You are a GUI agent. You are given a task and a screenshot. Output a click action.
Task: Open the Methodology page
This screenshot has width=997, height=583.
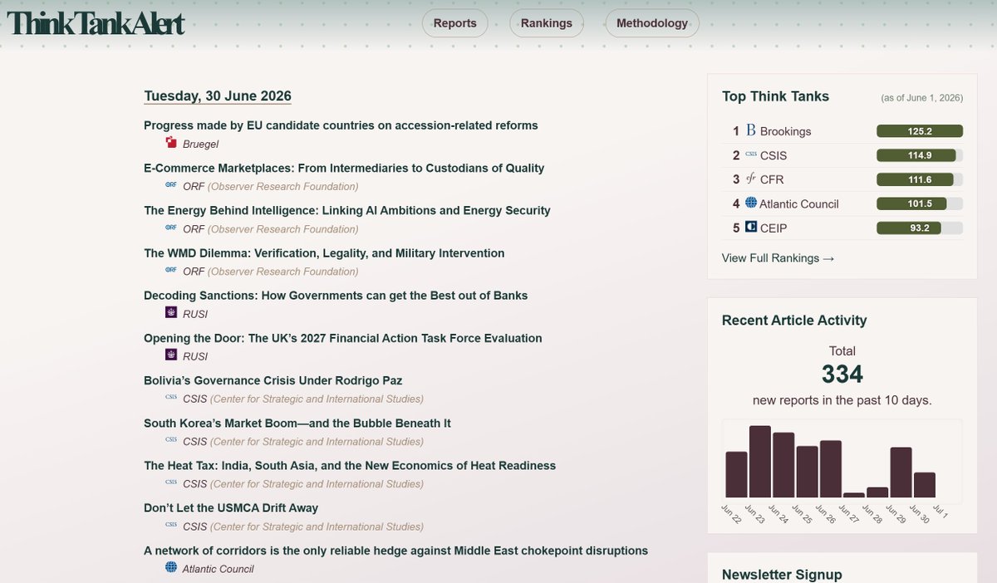coord(652,23)
